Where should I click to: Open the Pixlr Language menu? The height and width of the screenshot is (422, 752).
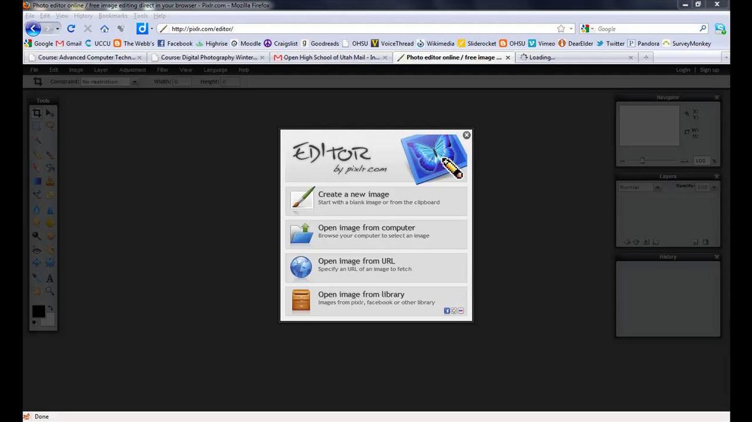(215, 69)
